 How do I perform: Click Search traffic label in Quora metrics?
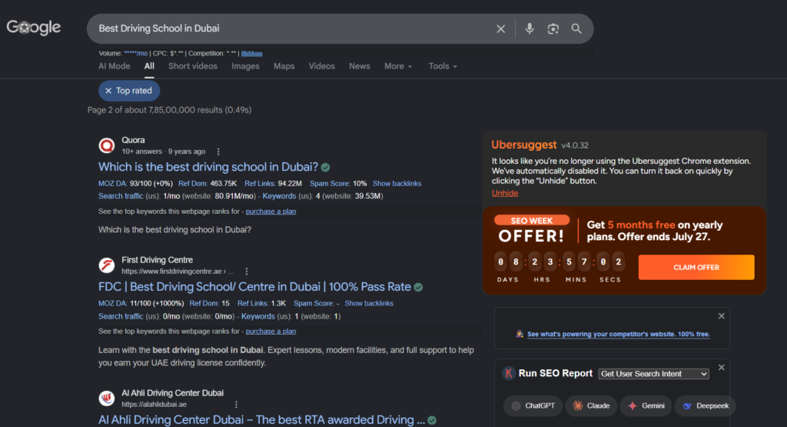tap(121, 196)
